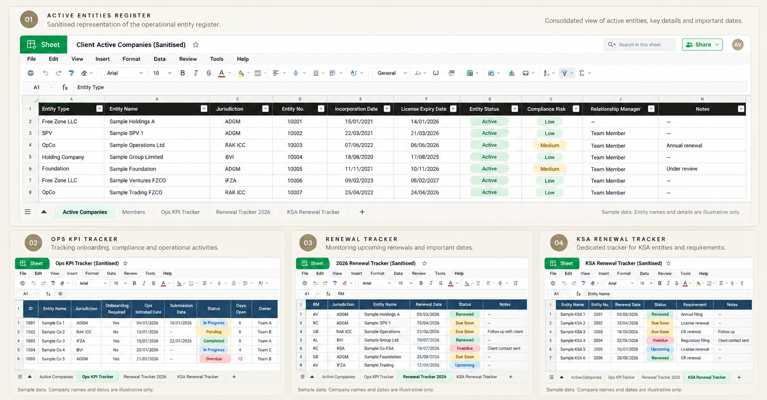Image resolution: width=767 pixels, height=400 pixels.
Task: Click the redo arrow in Client Active Companies toolbar
Action: (x=58, y=73)
